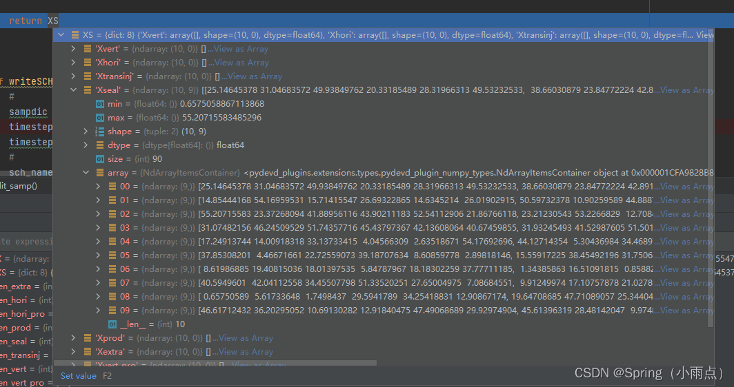
Task: Select the min value 0.6575058867113868
Action: pos(222,104)
